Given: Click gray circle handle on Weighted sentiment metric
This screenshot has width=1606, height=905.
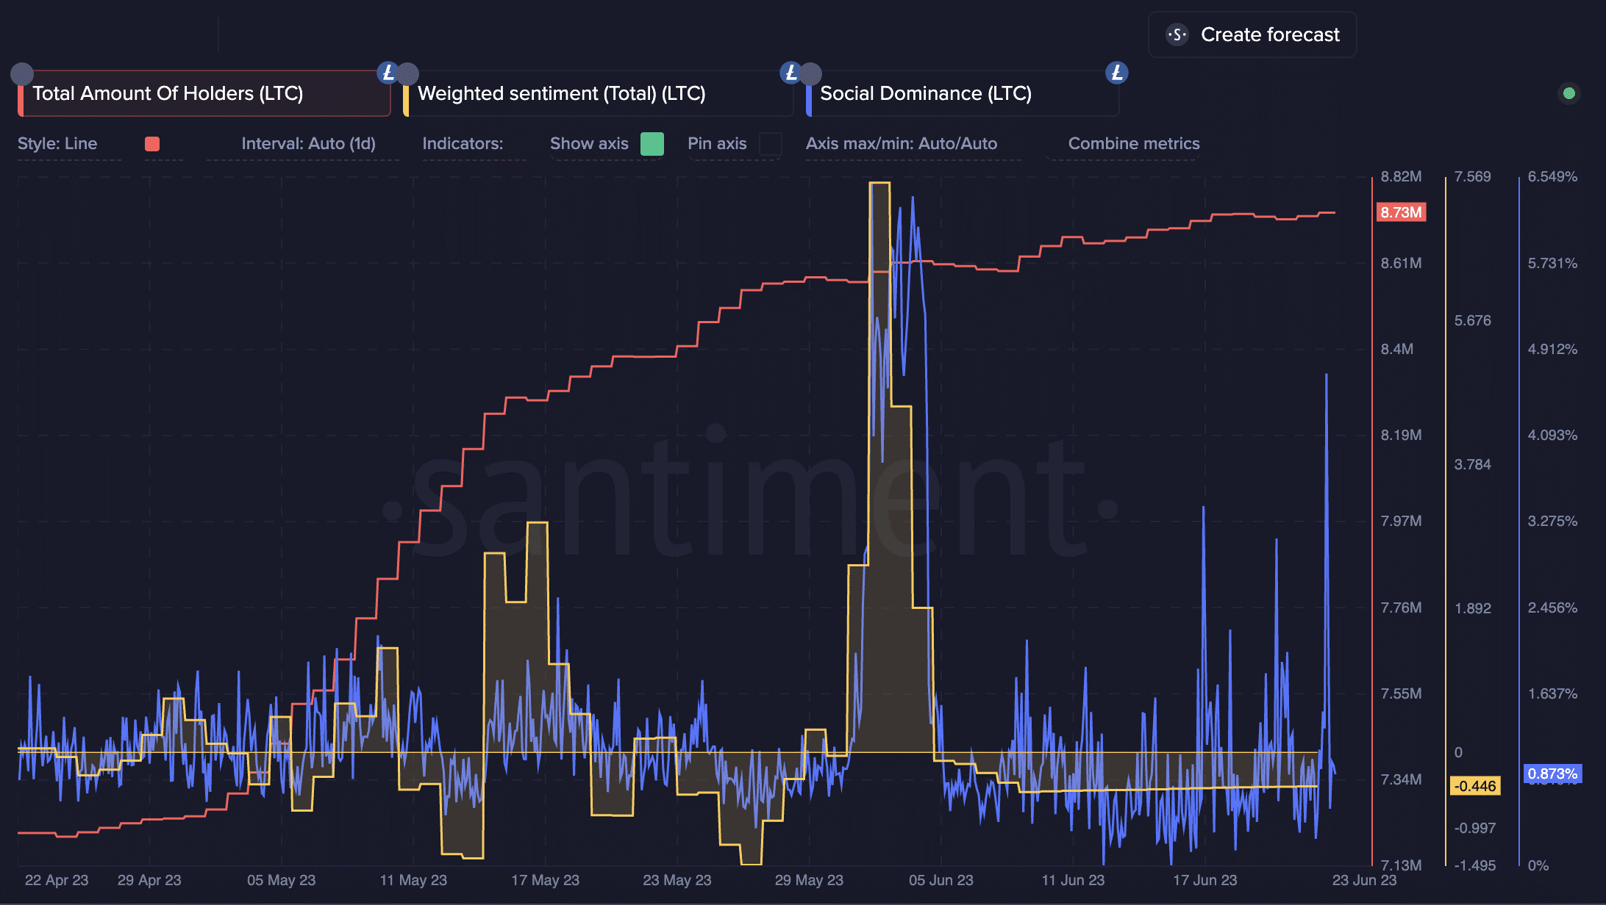Looking at the screenshot, I should tap(407, 73).
